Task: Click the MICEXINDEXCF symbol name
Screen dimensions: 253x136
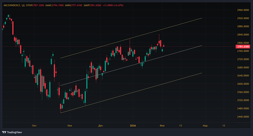Action: (x=12, y=5)
